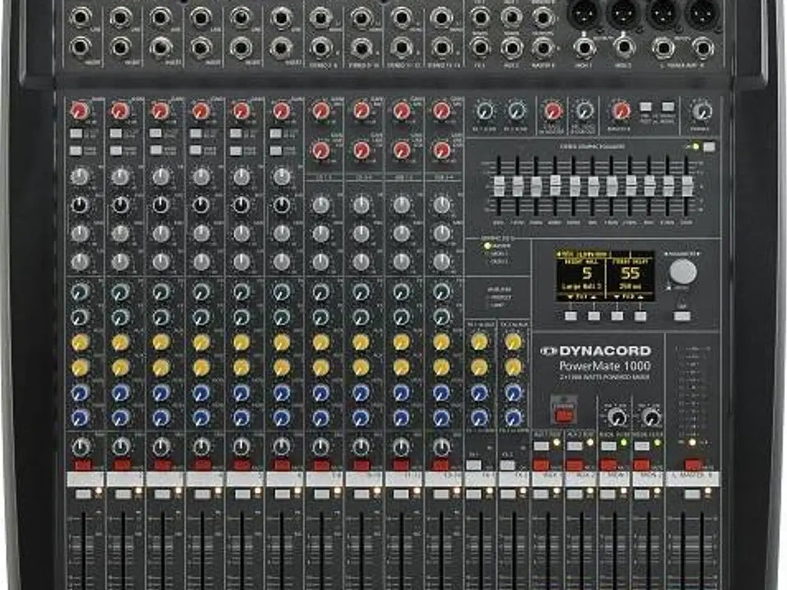Click channel 4 red gain knob
This screenshot has width=787, height=590.
coord(200,111)
